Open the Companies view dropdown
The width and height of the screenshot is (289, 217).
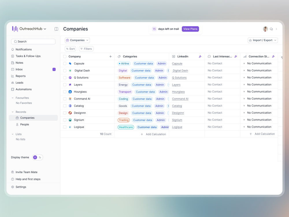pyautogui.click(x=77, y=40)
